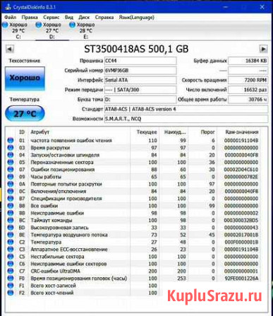This screenshot has height=316, width=273.
Task: Click the Стандарт ATA8-ACS field
Action: click(186, 109)
